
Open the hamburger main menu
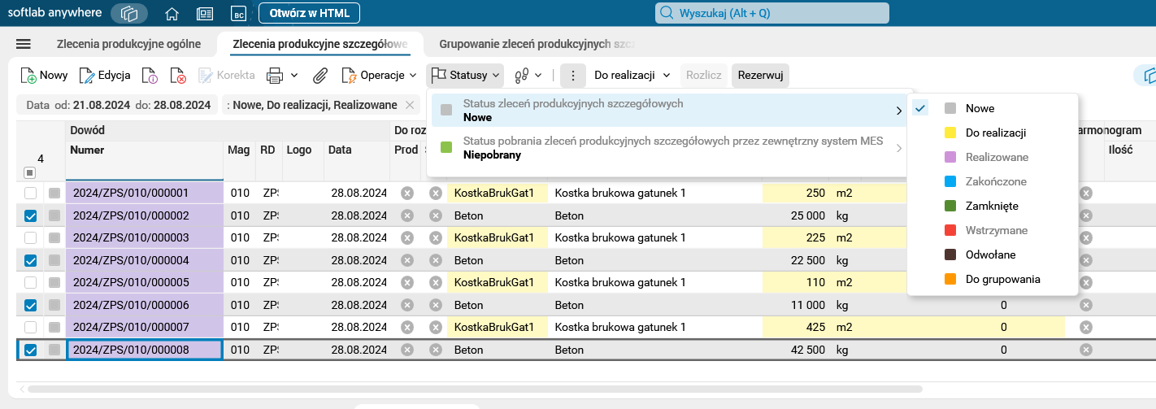[24, 44]
